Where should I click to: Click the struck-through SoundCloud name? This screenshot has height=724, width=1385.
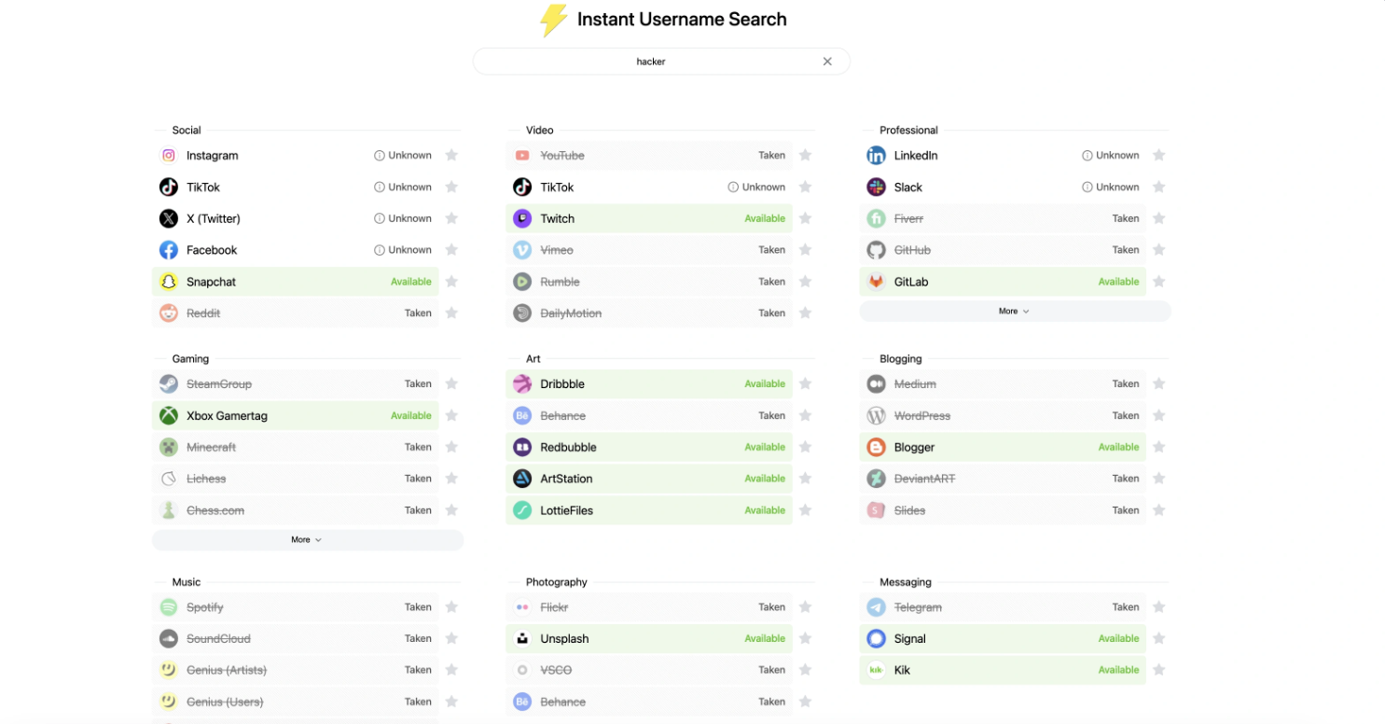pos(218,639)
